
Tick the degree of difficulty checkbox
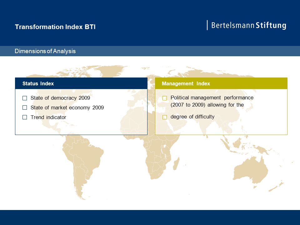165,117
